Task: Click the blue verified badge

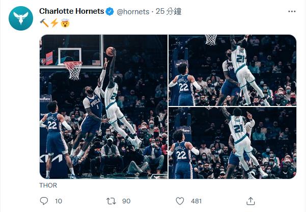Action: tap(110, 11)
